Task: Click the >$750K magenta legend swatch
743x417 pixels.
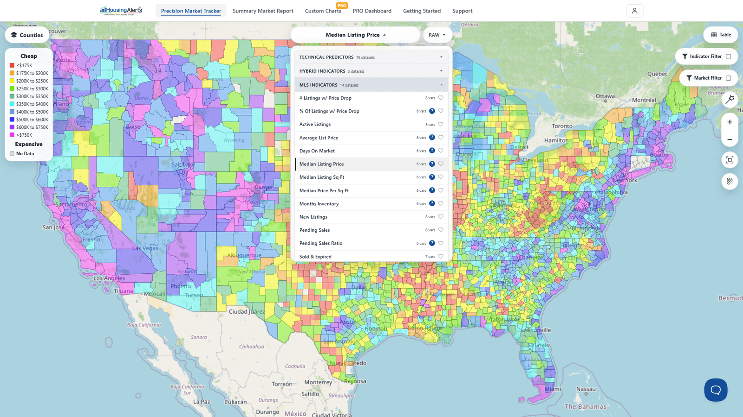Action: (x=12, y=135)
